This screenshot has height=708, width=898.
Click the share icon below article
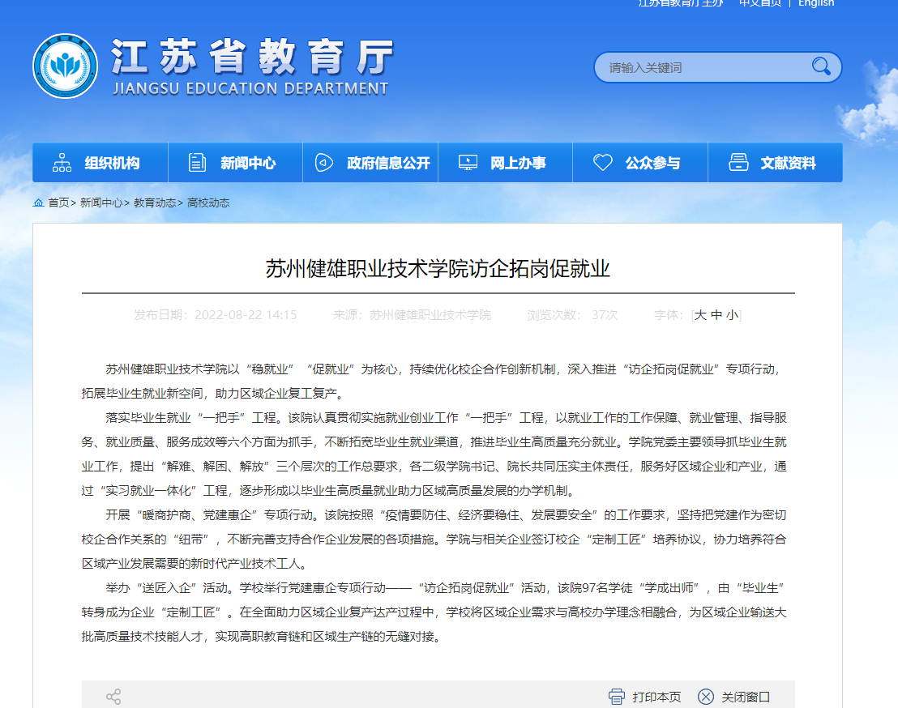point(113,697)
